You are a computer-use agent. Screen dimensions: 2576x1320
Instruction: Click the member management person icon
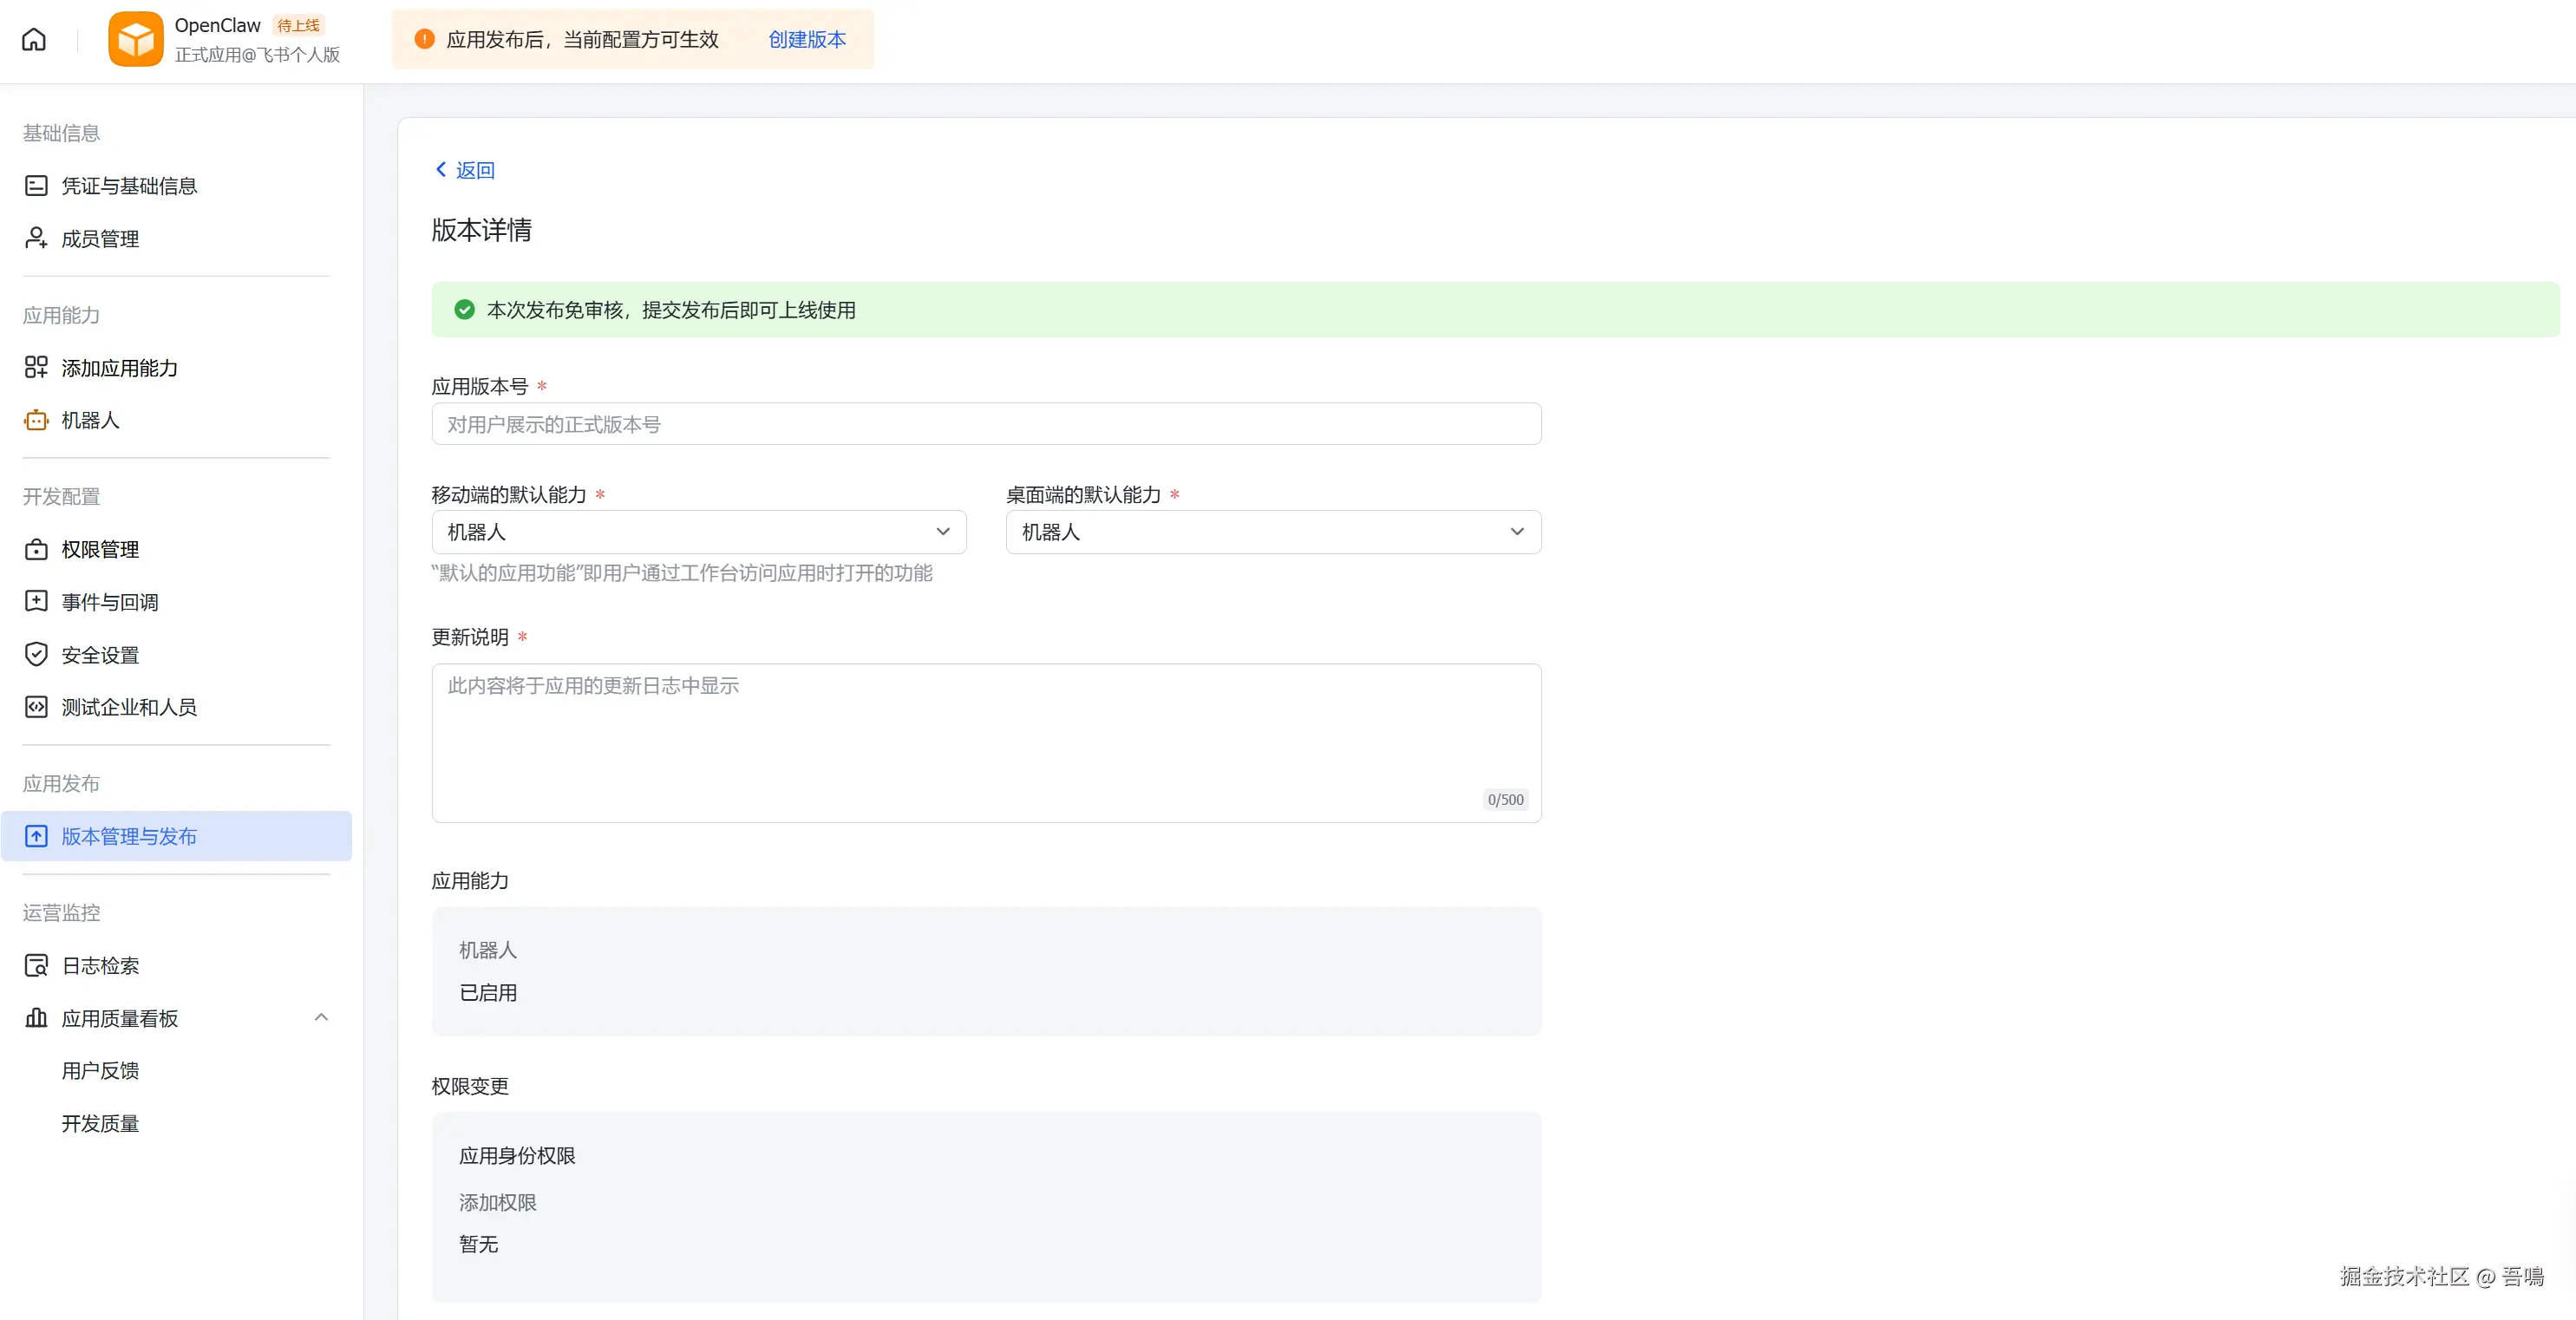click(x=36, y=238)
